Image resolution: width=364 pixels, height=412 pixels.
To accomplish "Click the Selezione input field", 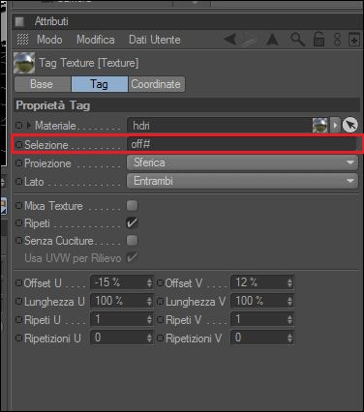I will pos(242,144).
